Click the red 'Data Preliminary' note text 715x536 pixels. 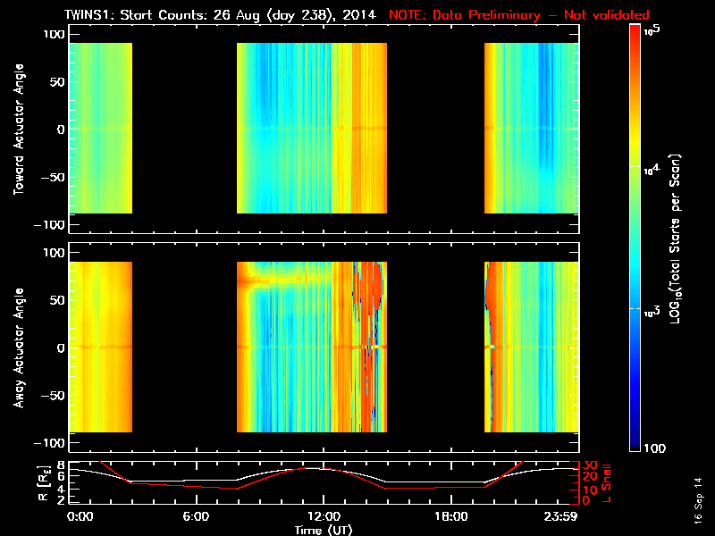519,15
